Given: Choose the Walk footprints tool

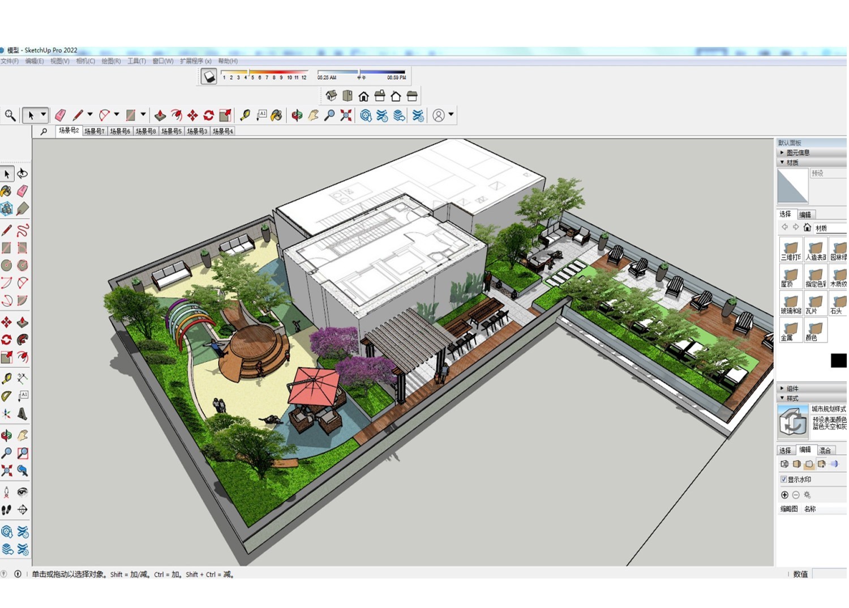Looking at the screenshot, I should [x=6, y=510].
